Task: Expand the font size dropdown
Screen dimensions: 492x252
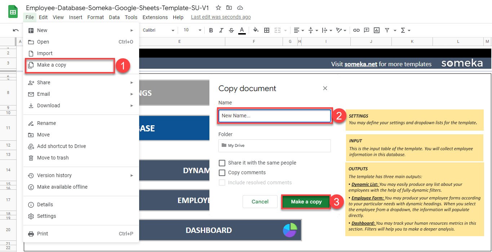Action: click(200, 30)
